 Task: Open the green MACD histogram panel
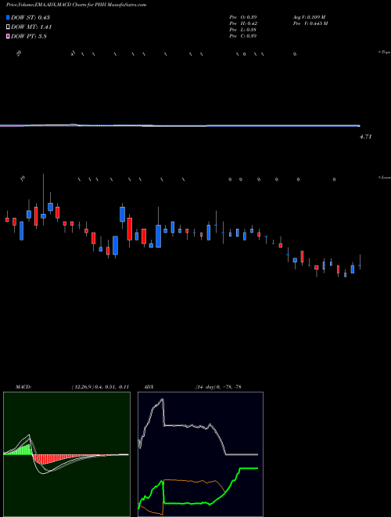click(x=66, y=454)
